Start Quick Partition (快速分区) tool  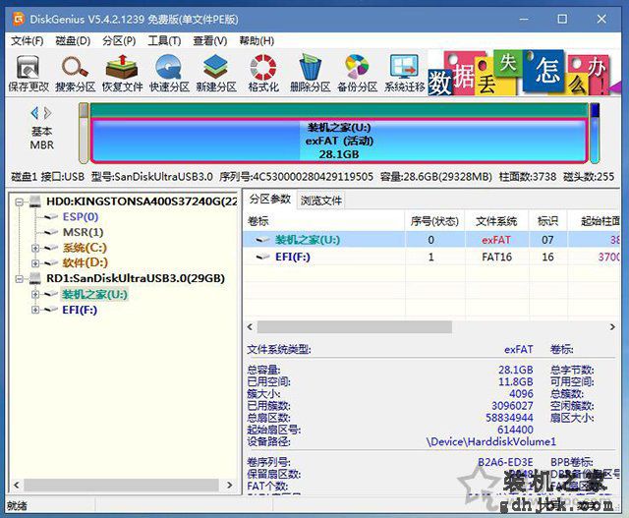tap(169, 74)
